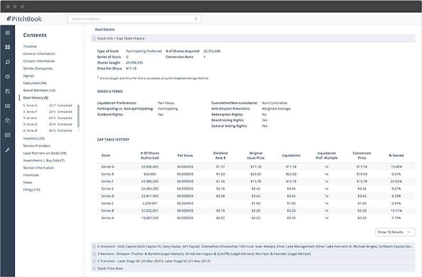
Task: Click the Par Value column header
Action: [x=185, y=155]
